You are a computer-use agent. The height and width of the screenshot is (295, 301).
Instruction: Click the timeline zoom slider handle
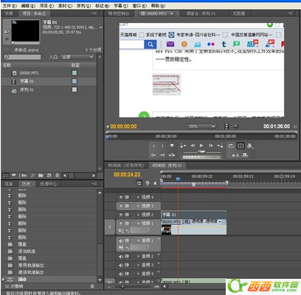pos(122,287)
